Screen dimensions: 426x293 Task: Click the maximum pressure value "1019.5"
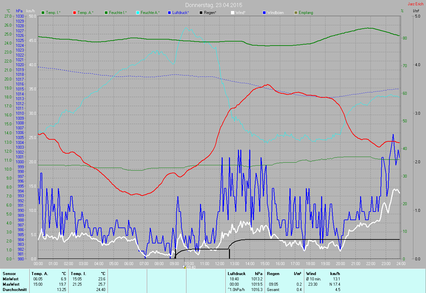256,284
